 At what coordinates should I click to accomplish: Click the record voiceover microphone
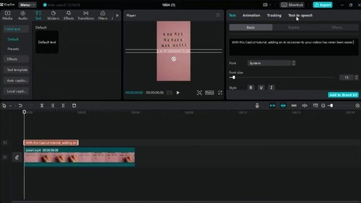pos(257,105)
